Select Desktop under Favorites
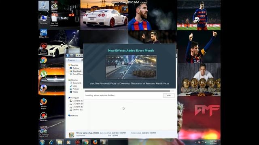This screenshot has height=145, width=259. (74, 68)
